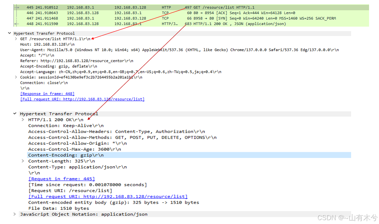379x224 pixels.
Task: Click HTTP protocol cell of packet 445
Action: pyautogui.click(x=166, y=7)
